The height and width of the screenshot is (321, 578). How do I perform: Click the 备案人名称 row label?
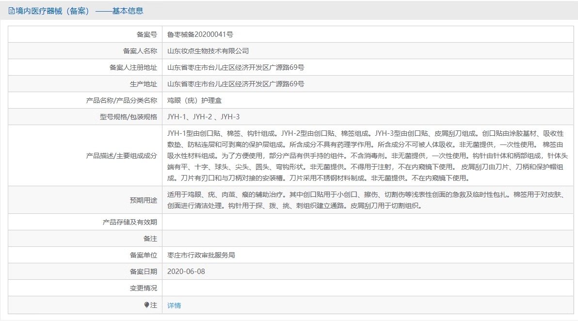(140, 51)
